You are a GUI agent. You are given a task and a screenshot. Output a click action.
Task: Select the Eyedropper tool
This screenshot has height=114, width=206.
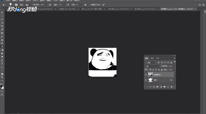2,29
